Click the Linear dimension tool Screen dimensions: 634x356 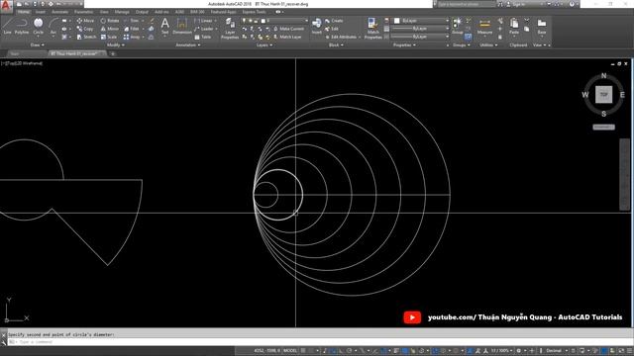pos(203,21)
